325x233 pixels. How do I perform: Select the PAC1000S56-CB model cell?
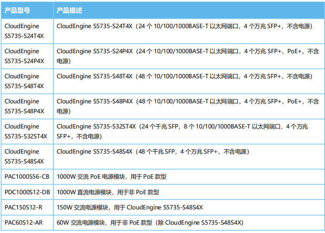(27, 176)
